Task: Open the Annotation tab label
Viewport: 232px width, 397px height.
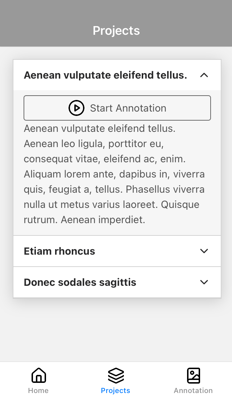Action: (x=193, y=390)
